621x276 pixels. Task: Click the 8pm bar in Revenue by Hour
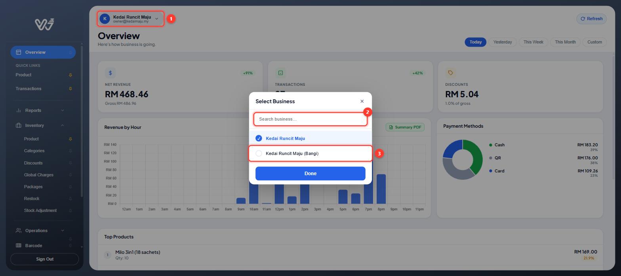pyautogui.click(x=381, y=189)
